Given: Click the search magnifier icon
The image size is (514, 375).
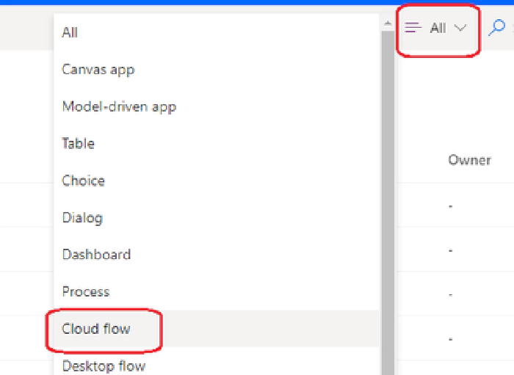Looking at the screenshot, I should 496,27.
